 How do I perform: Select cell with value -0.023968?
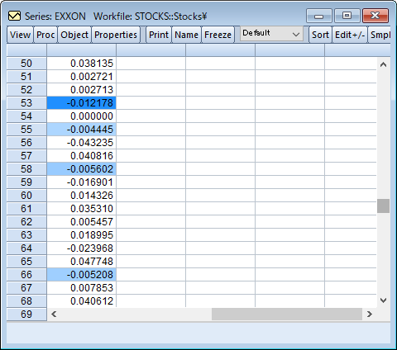coord(82,248)
